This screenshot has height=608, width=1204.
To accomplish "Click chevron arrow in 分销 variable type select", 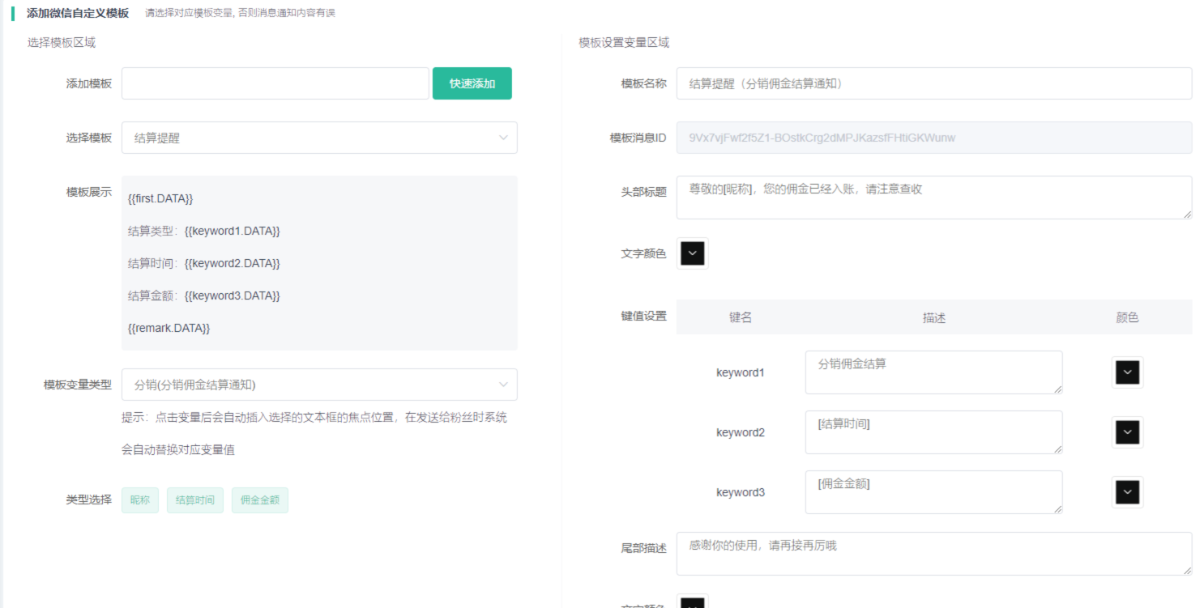I will tap(503, 385).
